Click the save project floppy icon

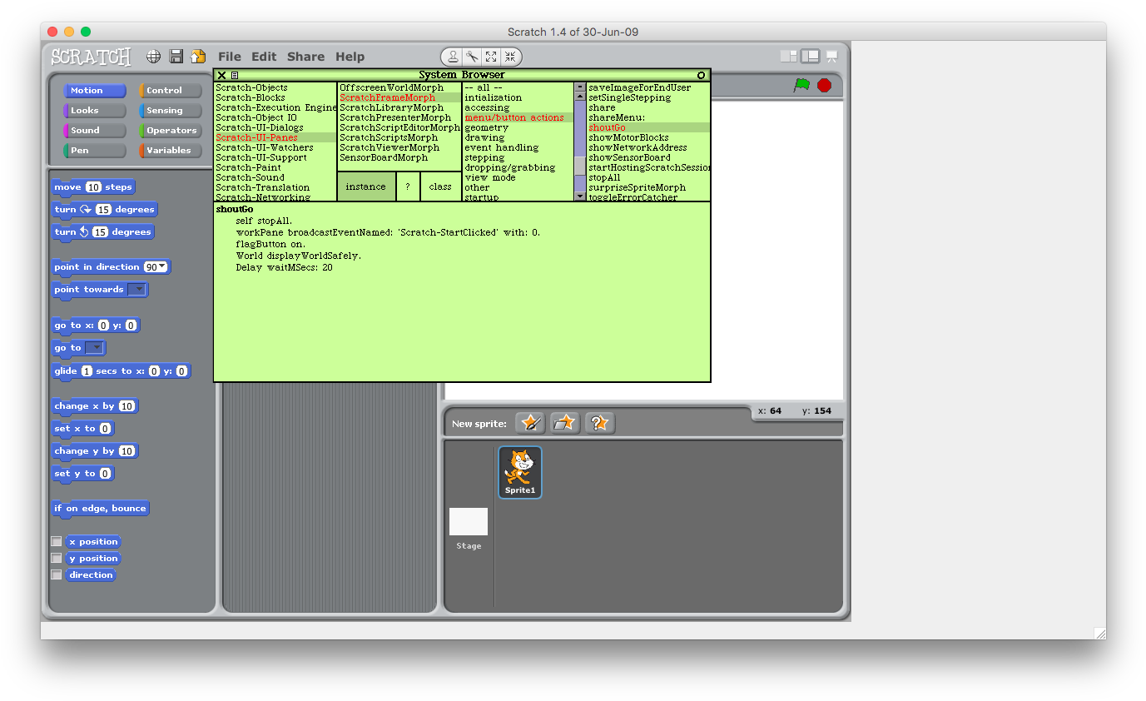coord(176,57)
